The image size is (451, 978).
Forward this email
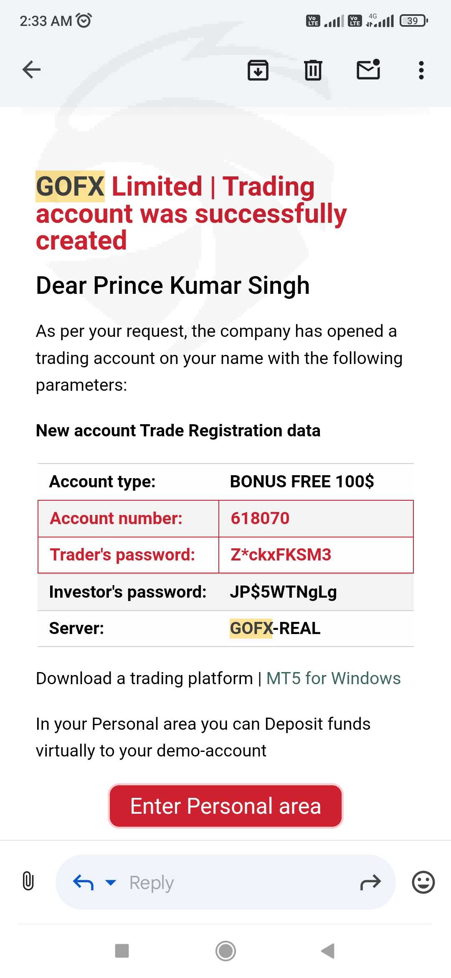(370, 882)
